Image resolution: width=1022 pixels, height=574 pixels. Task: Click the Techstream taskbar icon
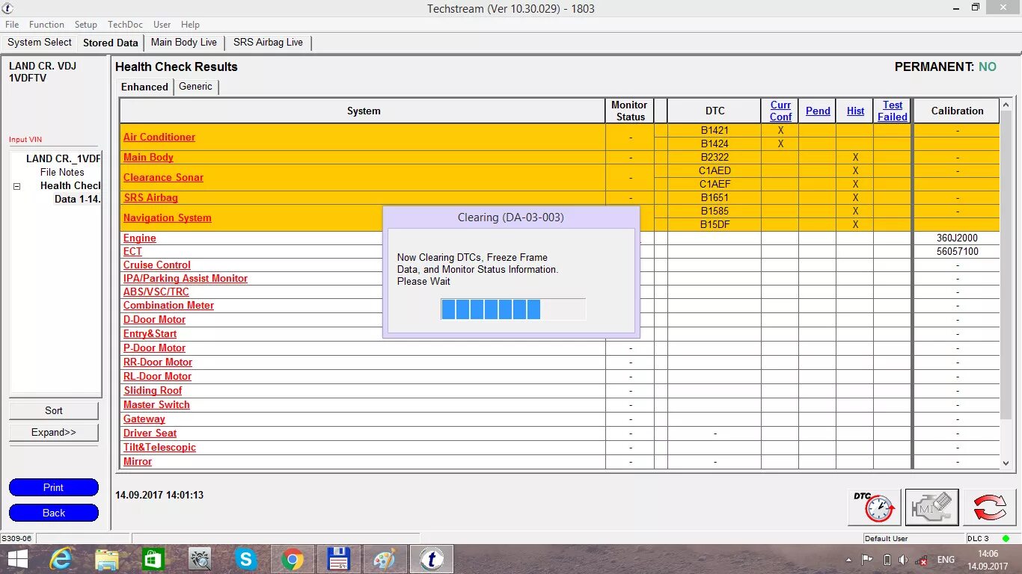[431, 559]
